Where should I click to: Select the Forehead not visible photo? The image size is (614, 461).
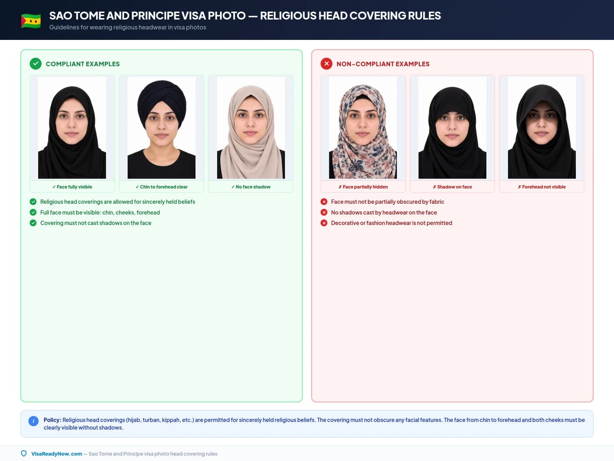[x=542, y=128]
